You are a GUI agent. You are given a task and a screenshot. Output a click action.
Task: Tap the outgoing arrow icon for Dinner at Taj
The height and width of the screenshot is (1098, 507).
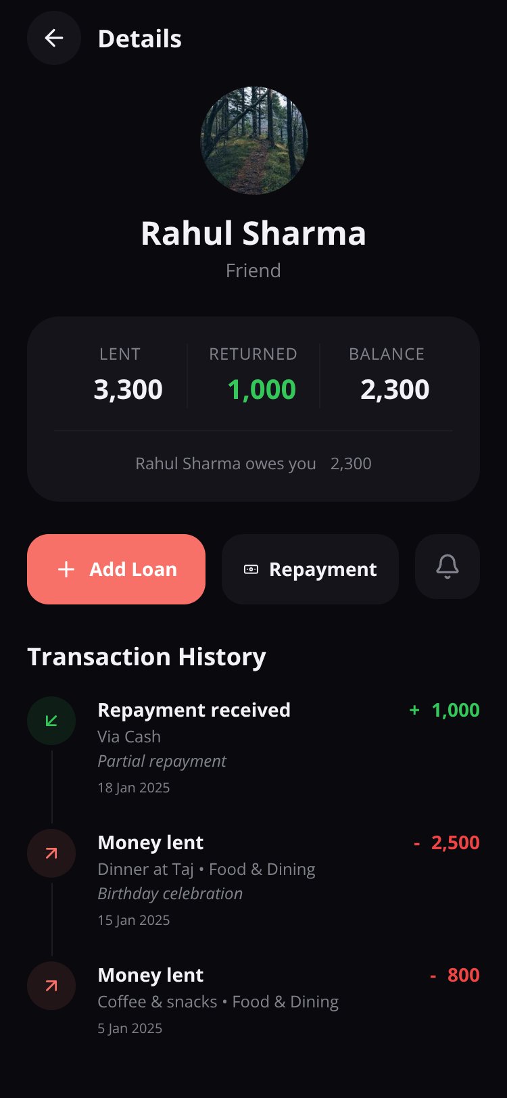[x=51, y=853]
